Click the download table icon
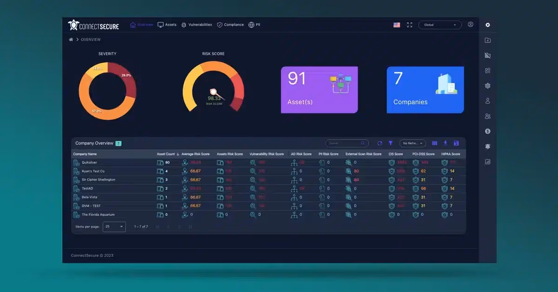The height and width of the screenshot is (292, 558). point(445,143)
